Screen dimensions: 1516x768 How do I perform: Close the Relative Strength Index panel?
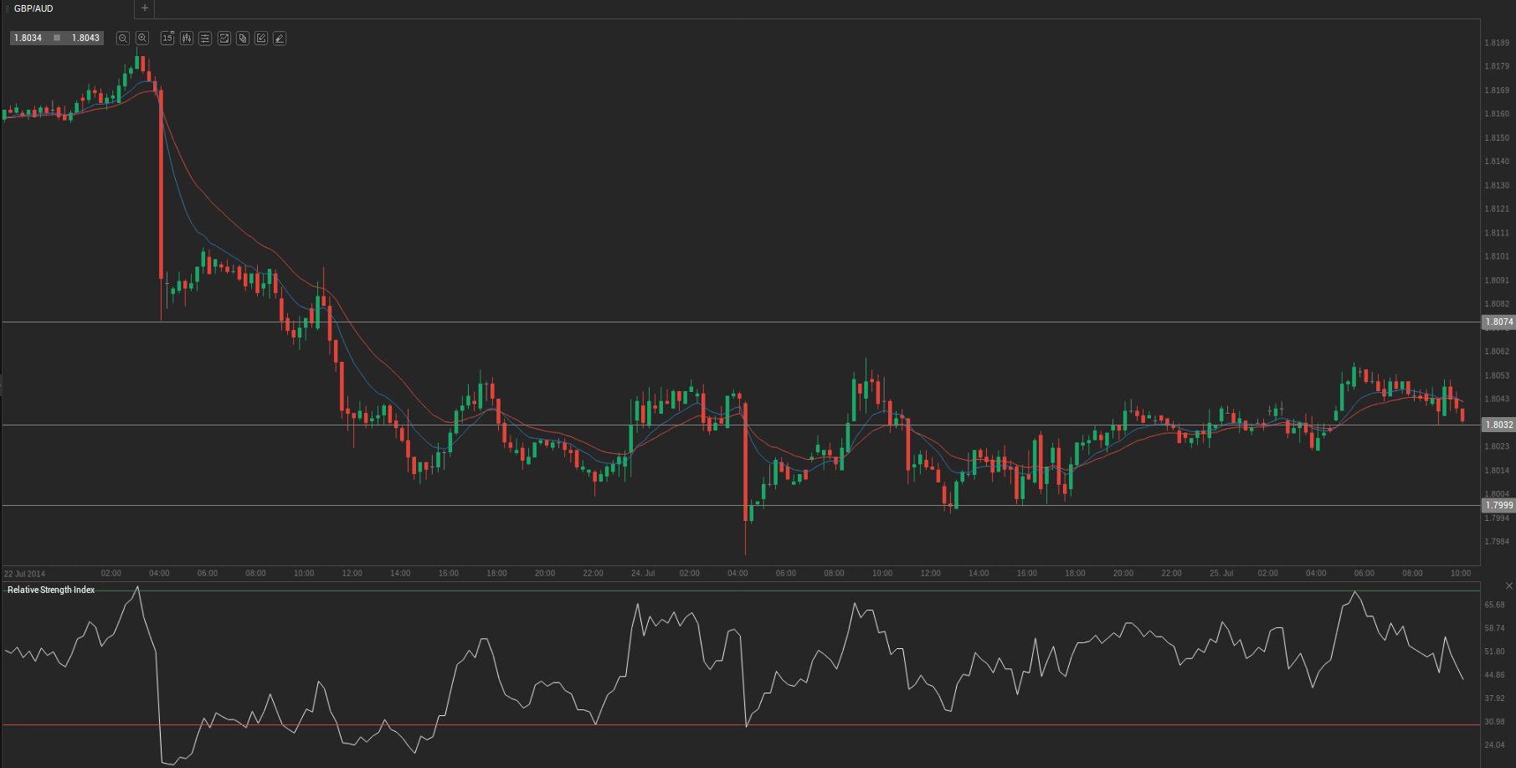[x=1508, y=586]
